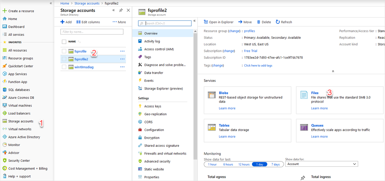The image size is (385, 181).
Task: Collapse the Storage accounts blade with the double chevron
Action: coord(113,10)
